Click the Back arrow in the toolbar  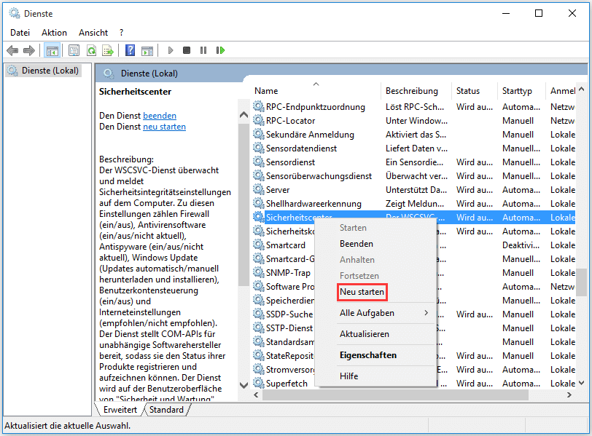coord(12,50)
